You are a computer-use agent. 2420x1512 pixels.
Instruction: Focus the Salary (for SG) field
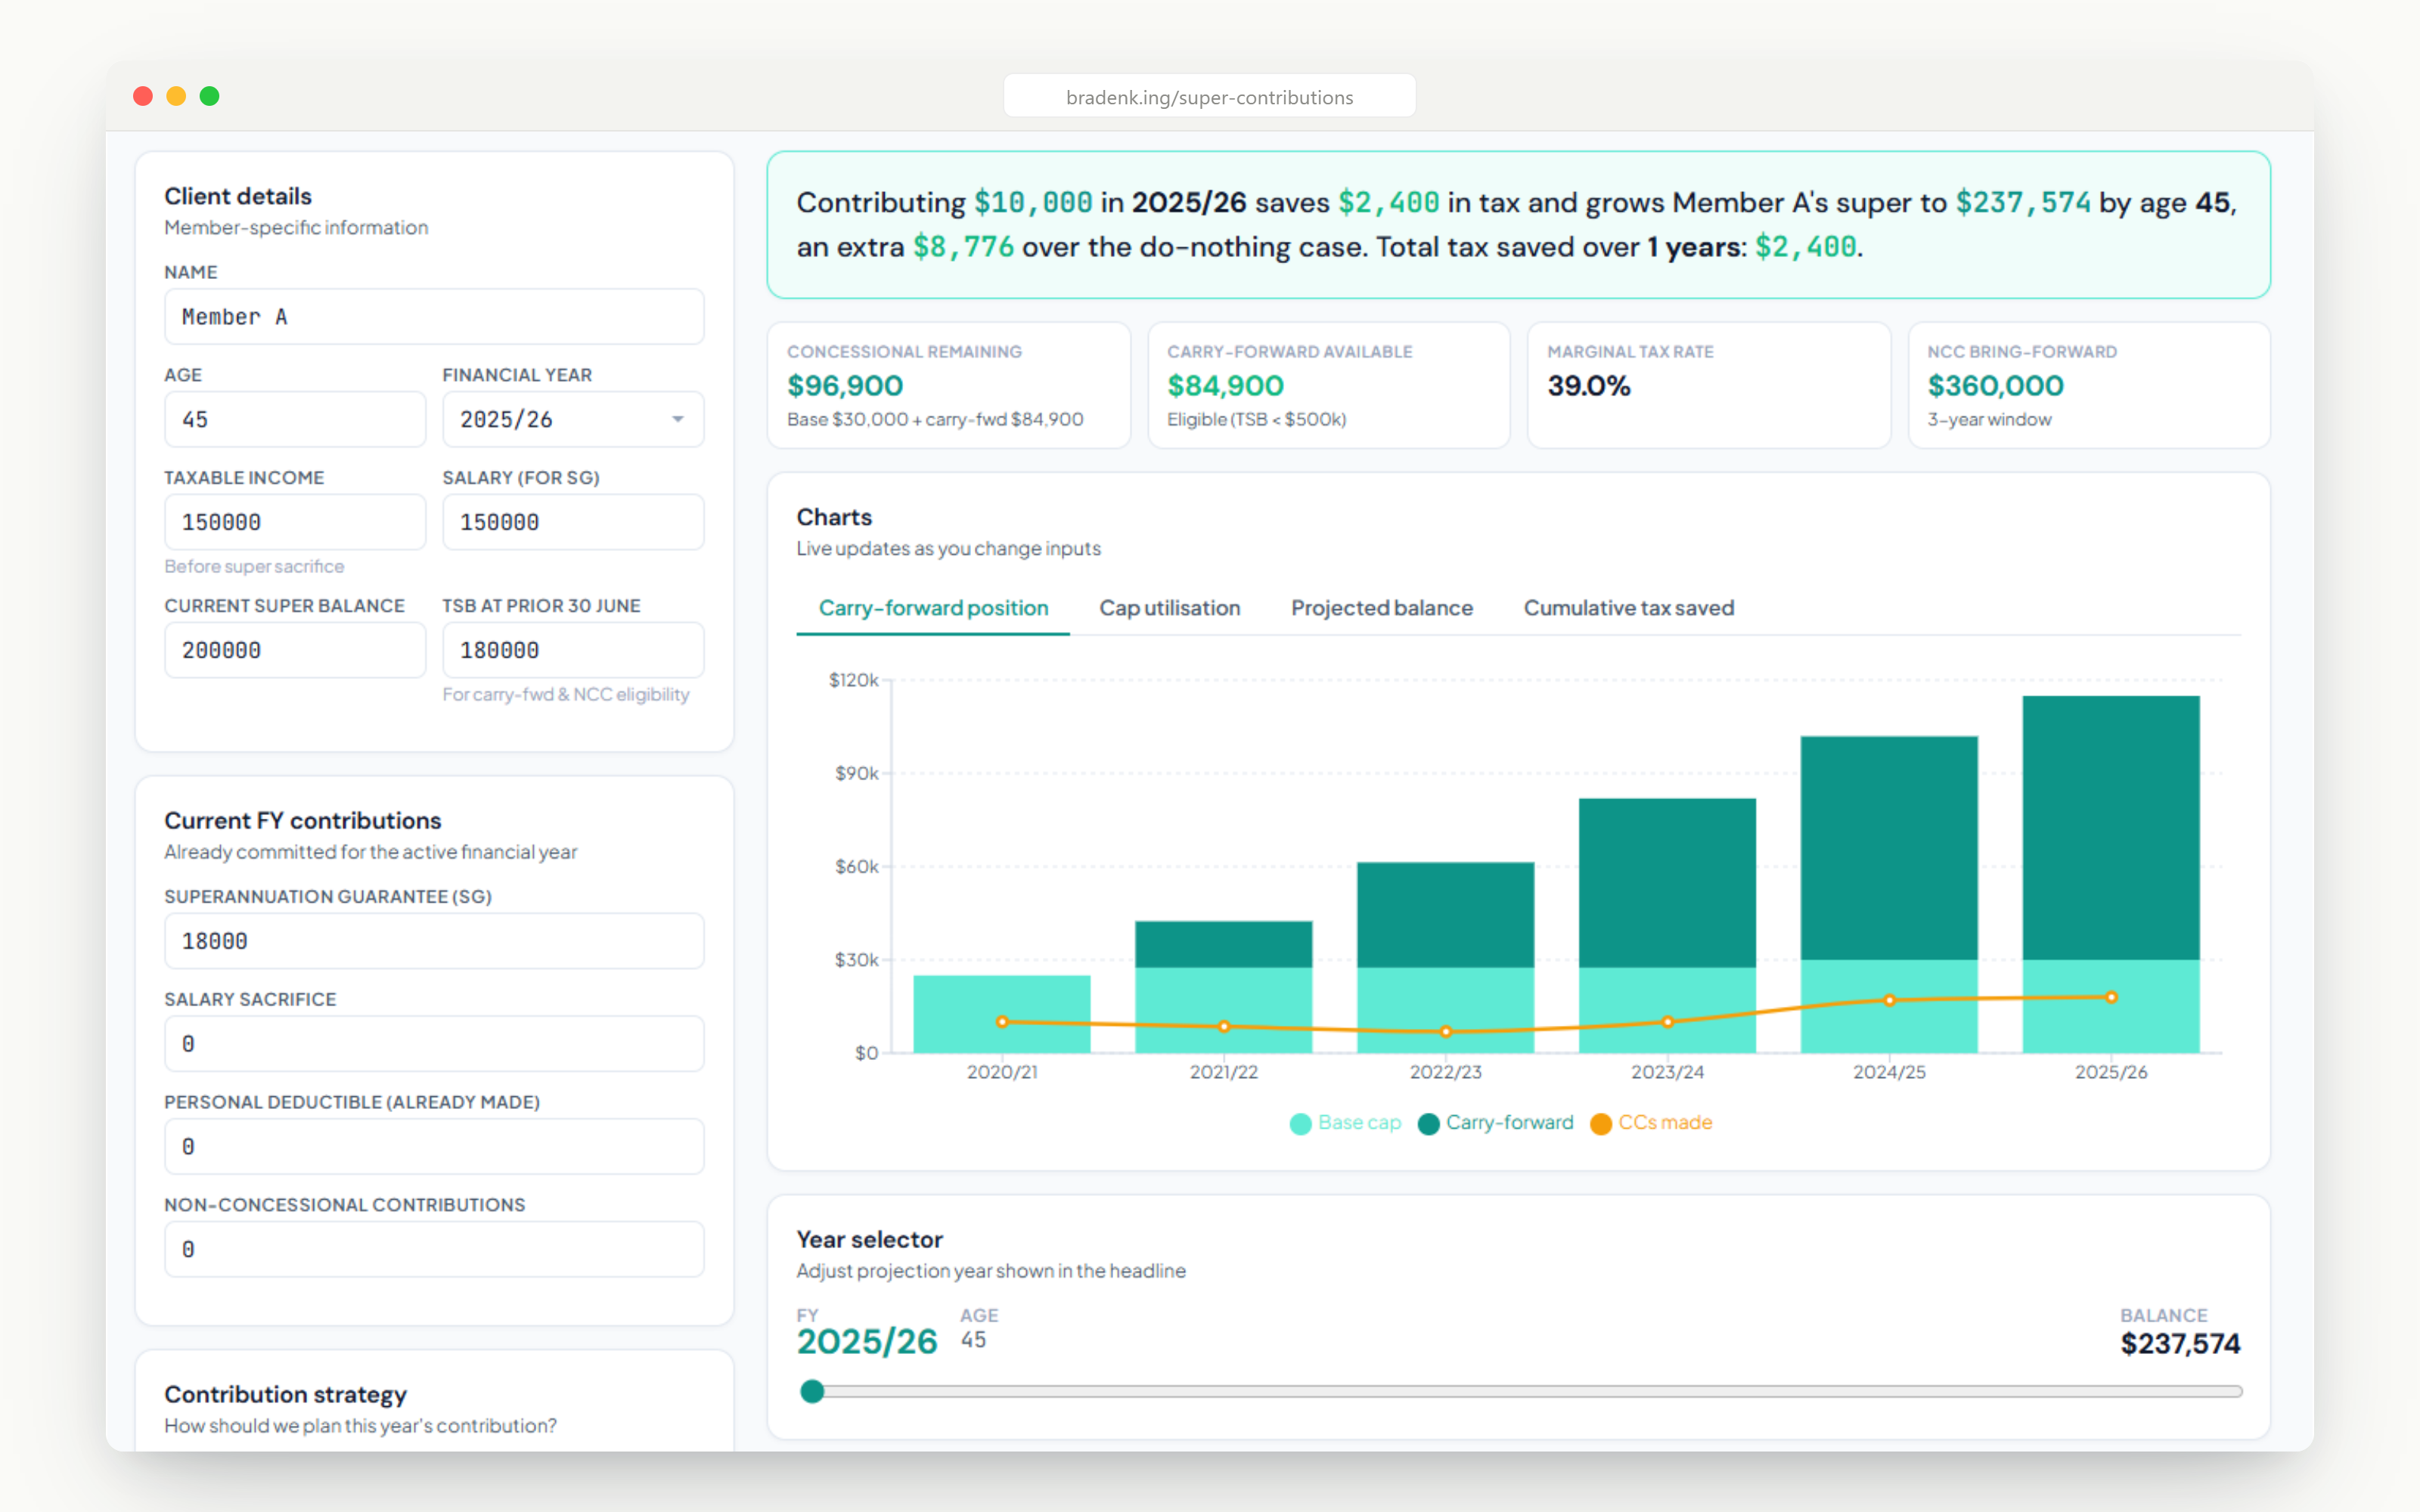click(x=573, y=522)
